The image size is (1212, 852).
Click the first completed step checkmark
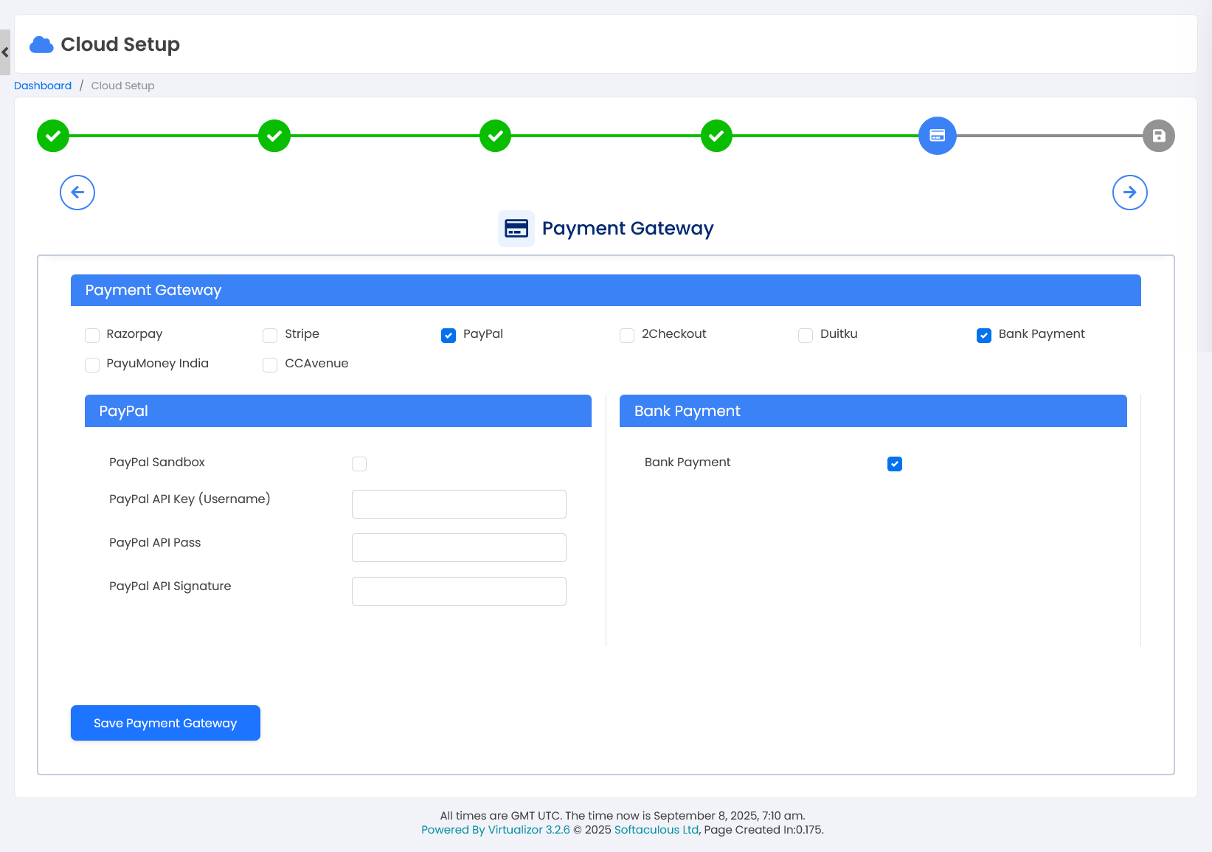(x=53, y=136)
